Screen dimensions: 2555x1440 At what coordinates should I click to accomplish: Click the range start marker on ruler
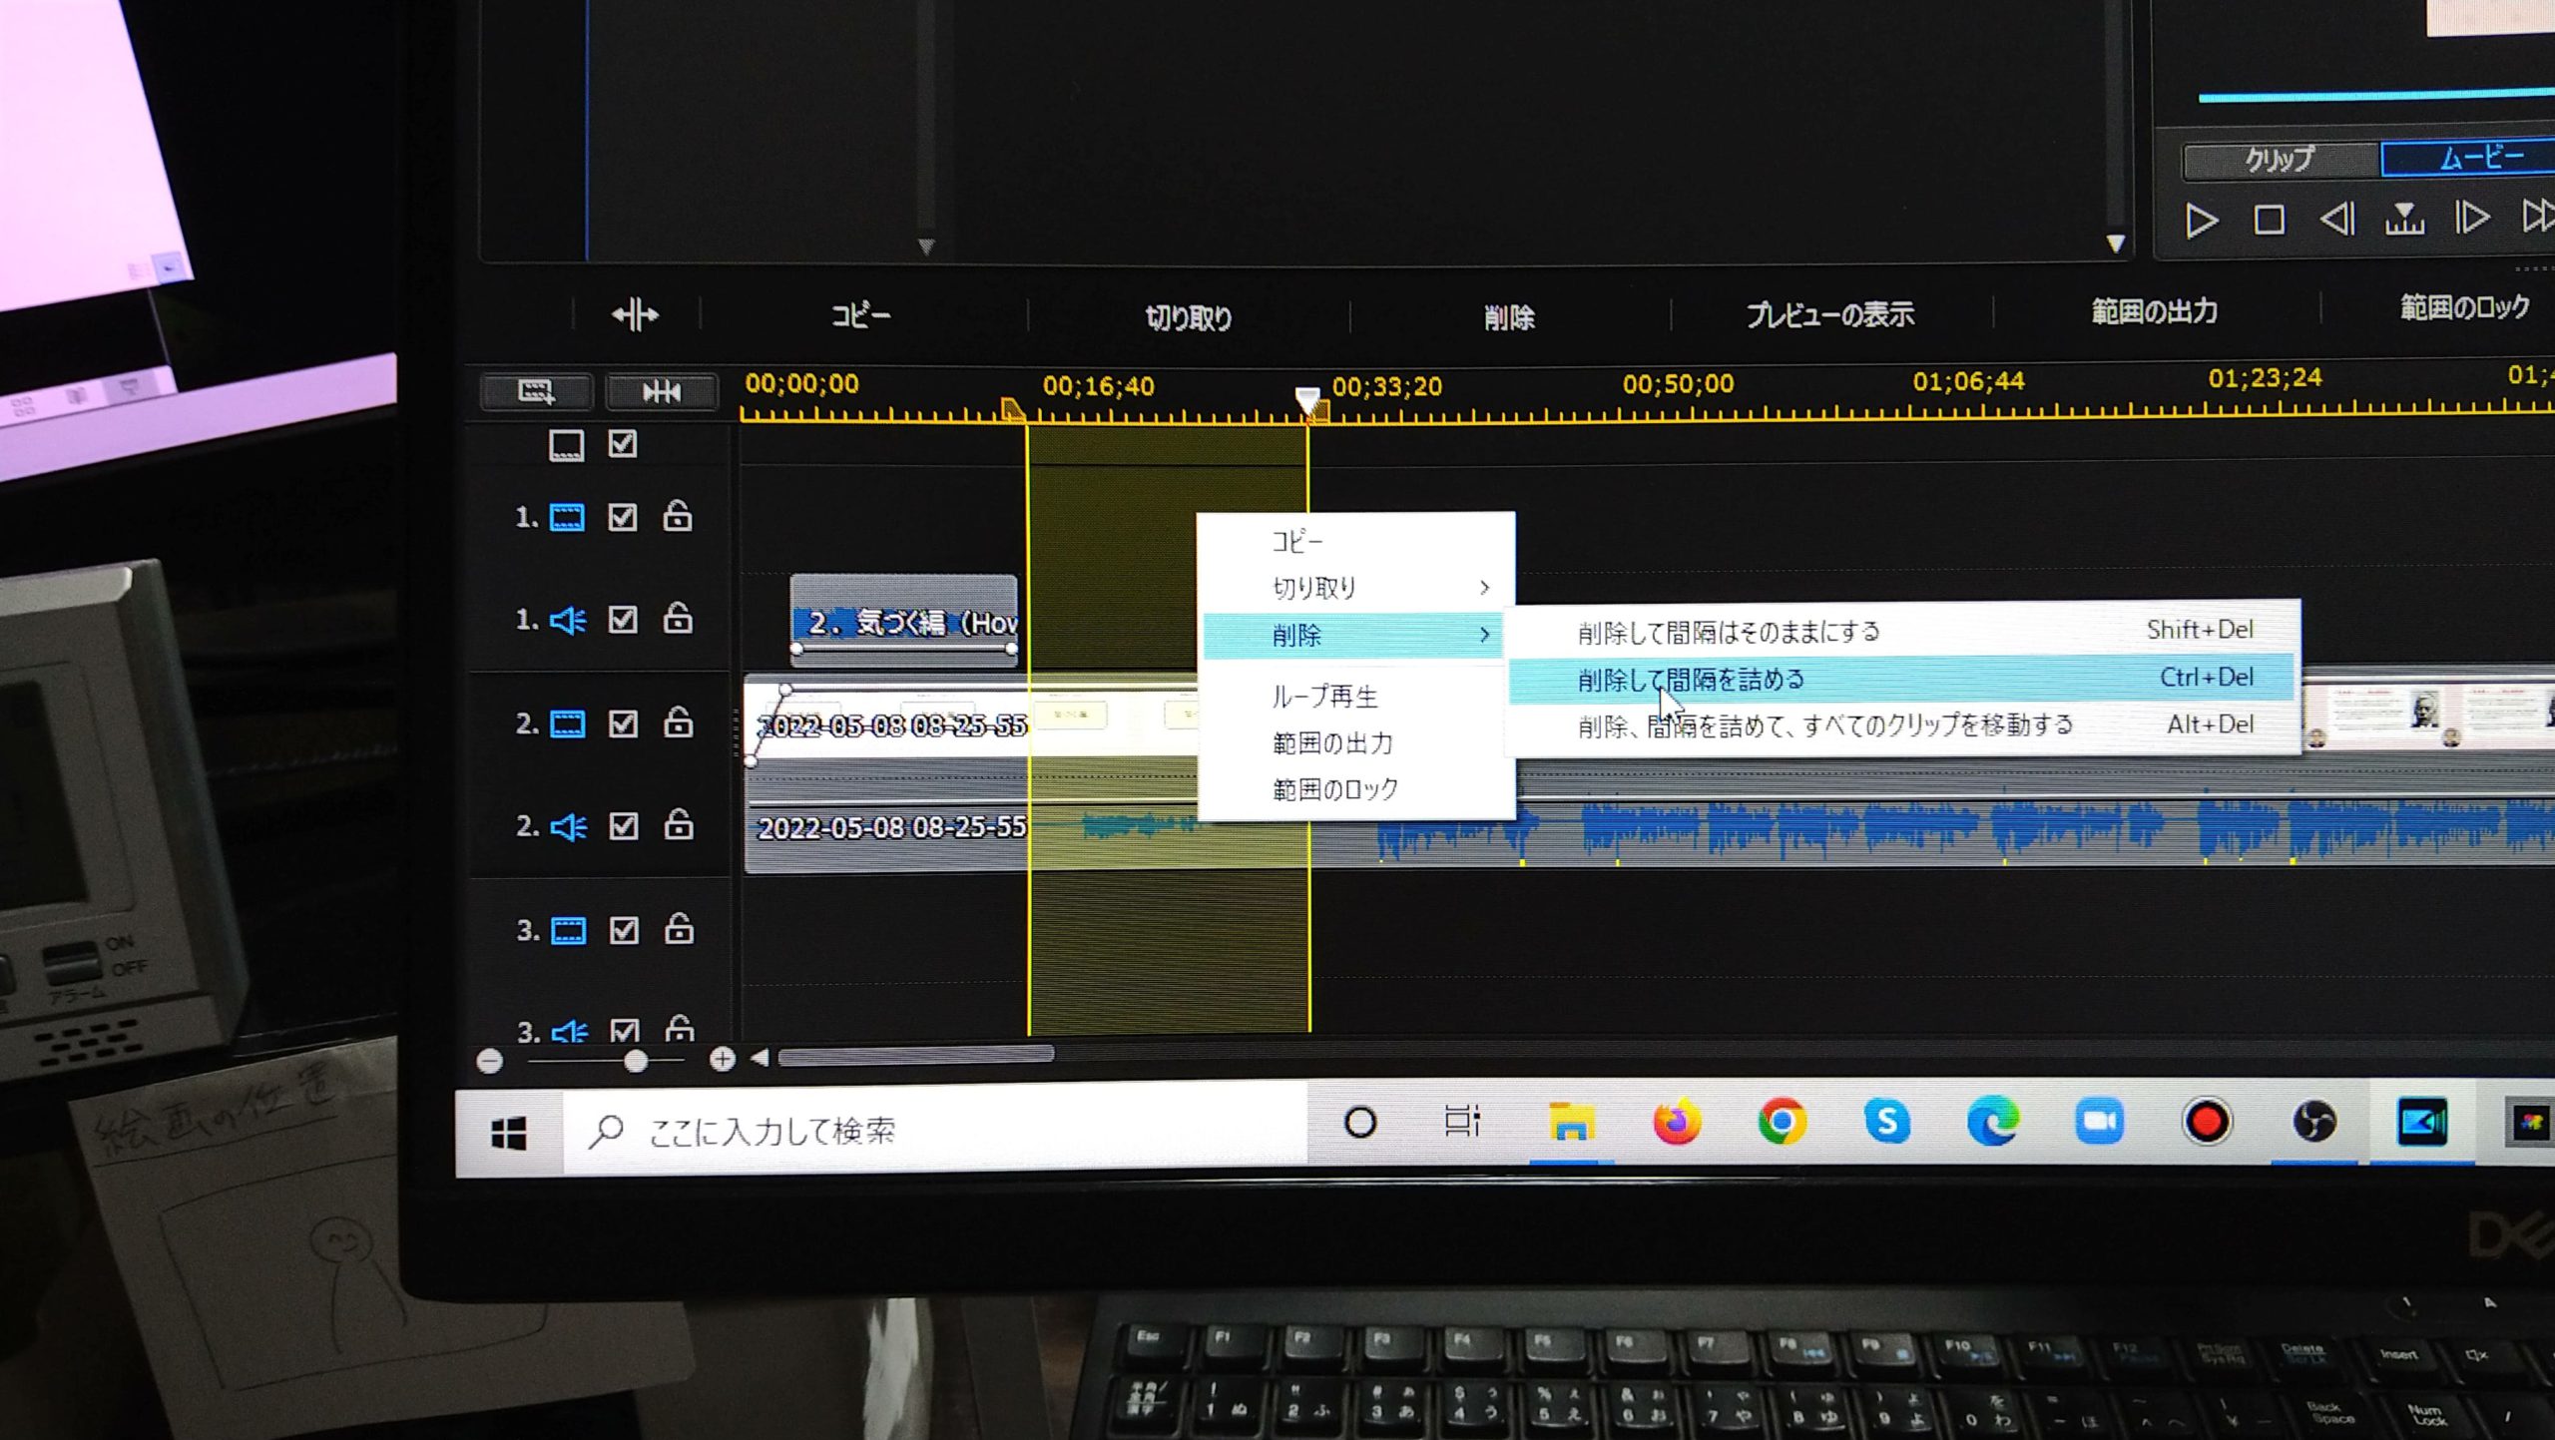[1013, 410]
